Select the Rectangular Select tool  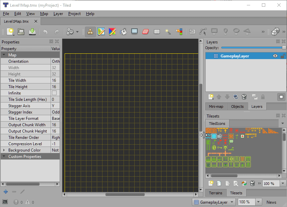pyautogui.click(x=156, y=32)
